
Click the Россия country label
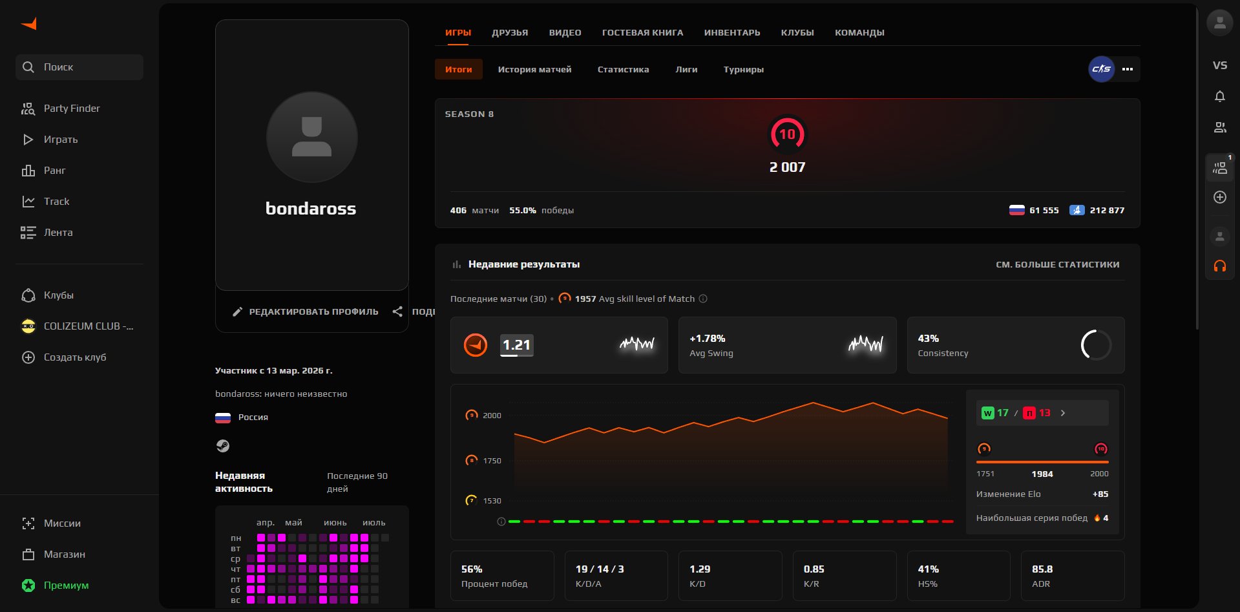pos(253,417)
